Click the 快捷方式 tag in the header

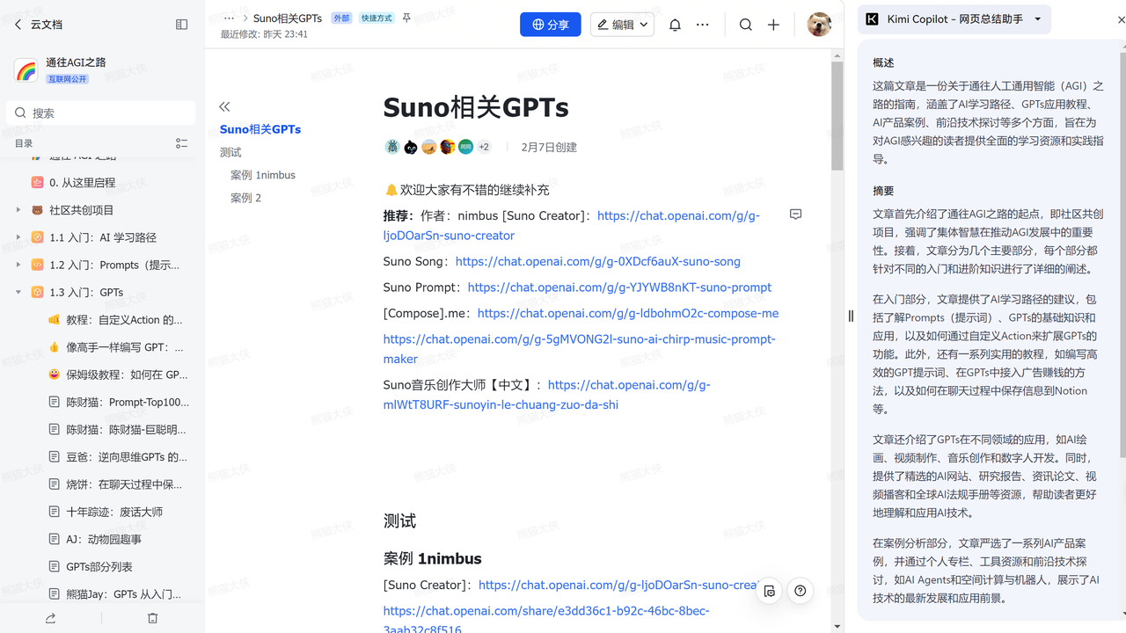377,18
